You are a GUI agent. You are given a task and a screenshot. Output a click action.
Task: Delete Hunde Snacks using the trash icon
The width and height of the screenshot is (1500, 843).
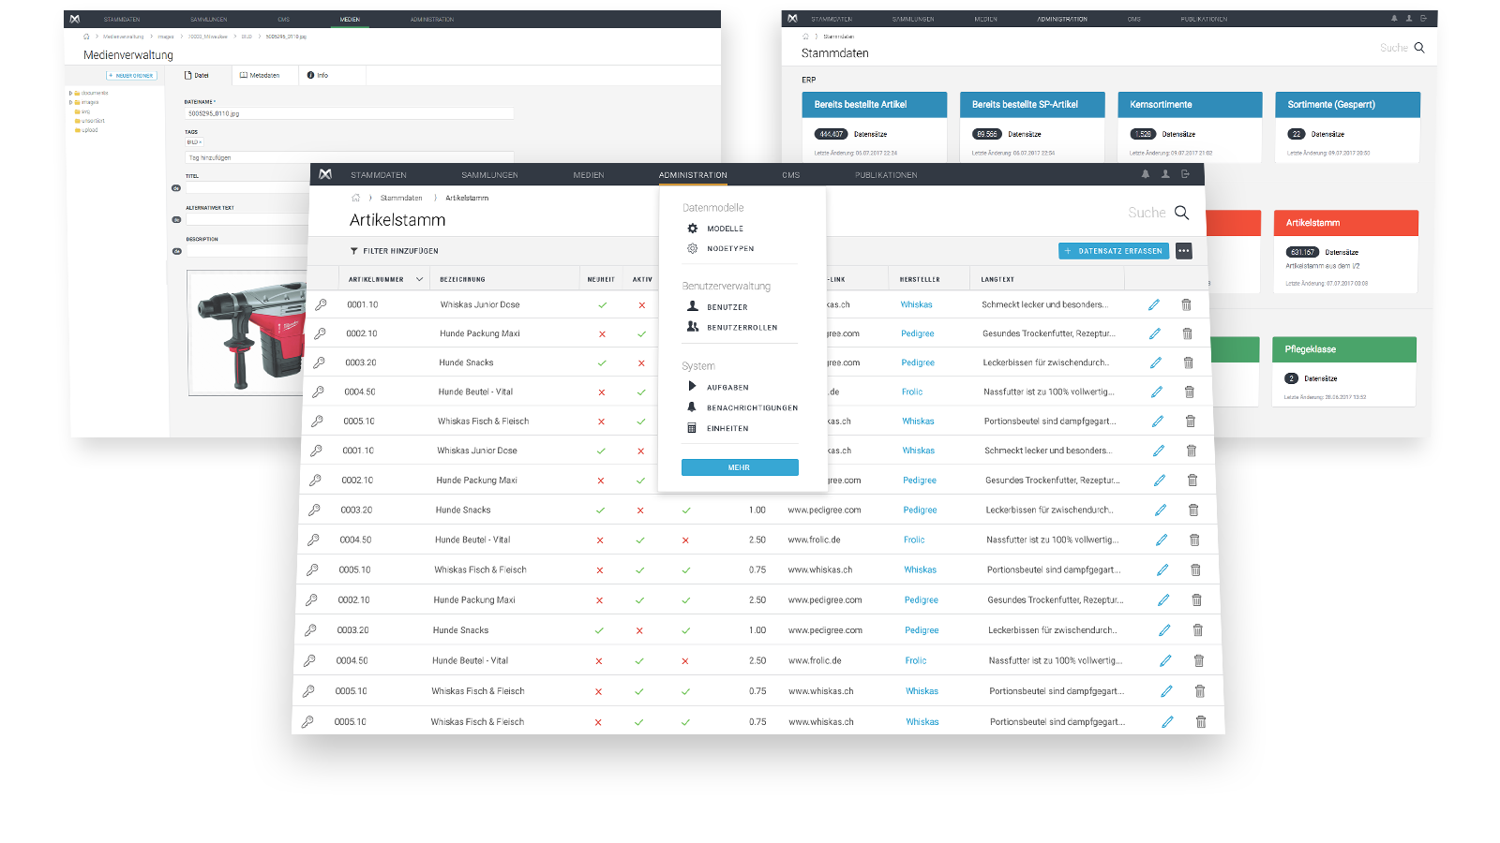click(1188, 362)
